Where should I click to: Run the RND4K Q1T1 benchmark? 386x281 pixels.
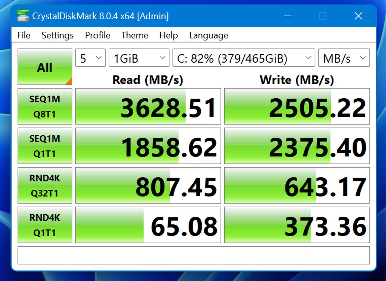coord(45,225)
